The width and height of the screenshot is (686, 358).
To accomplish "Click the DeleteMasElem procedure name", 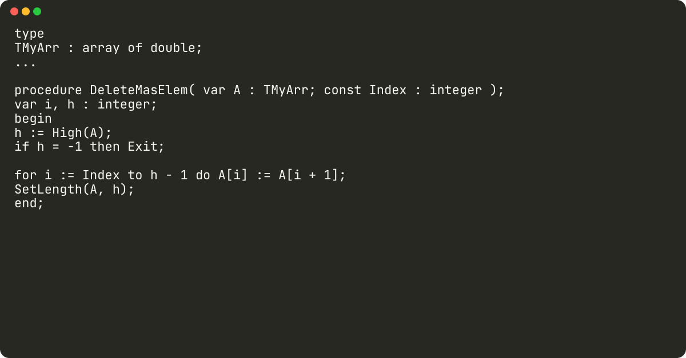I will pos(139,90).
